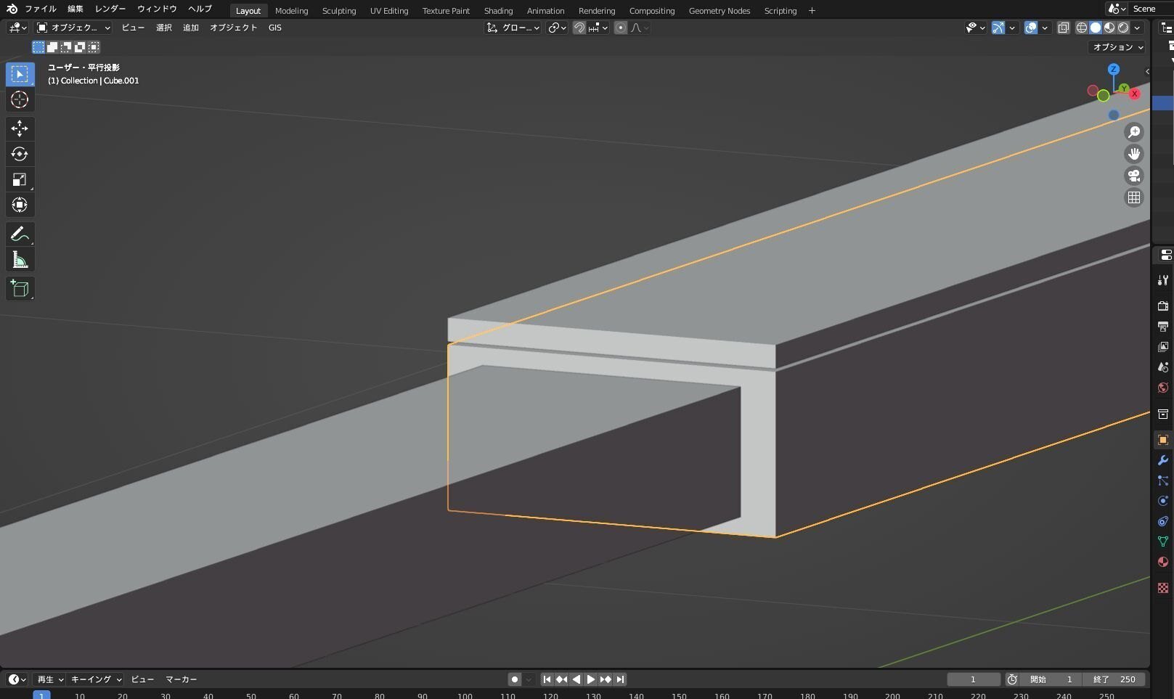Switch to the UV Editing workspace tab

[389, 11]
